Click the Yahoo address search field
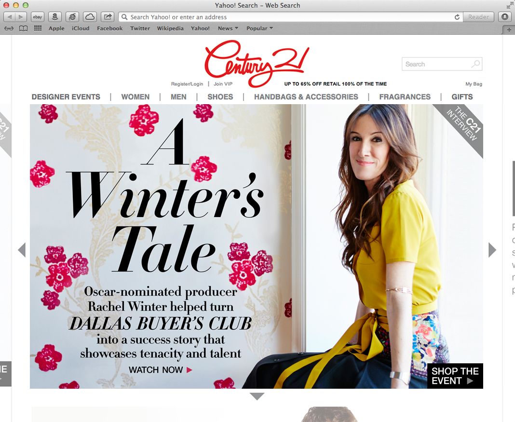 [291, 17]
